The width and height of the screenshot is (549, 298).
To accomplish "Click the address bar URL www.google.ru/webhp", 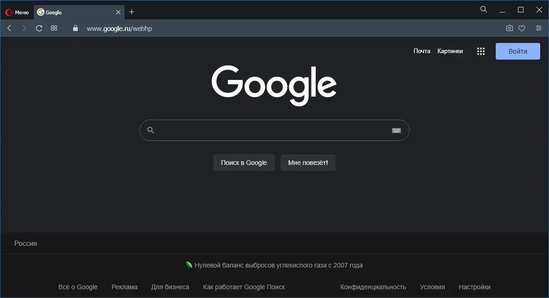I will [x=119, y=29].
